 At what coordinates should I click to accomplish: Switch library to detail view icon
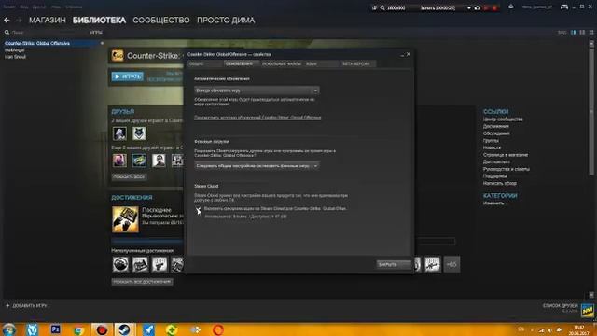pos(574,33)
